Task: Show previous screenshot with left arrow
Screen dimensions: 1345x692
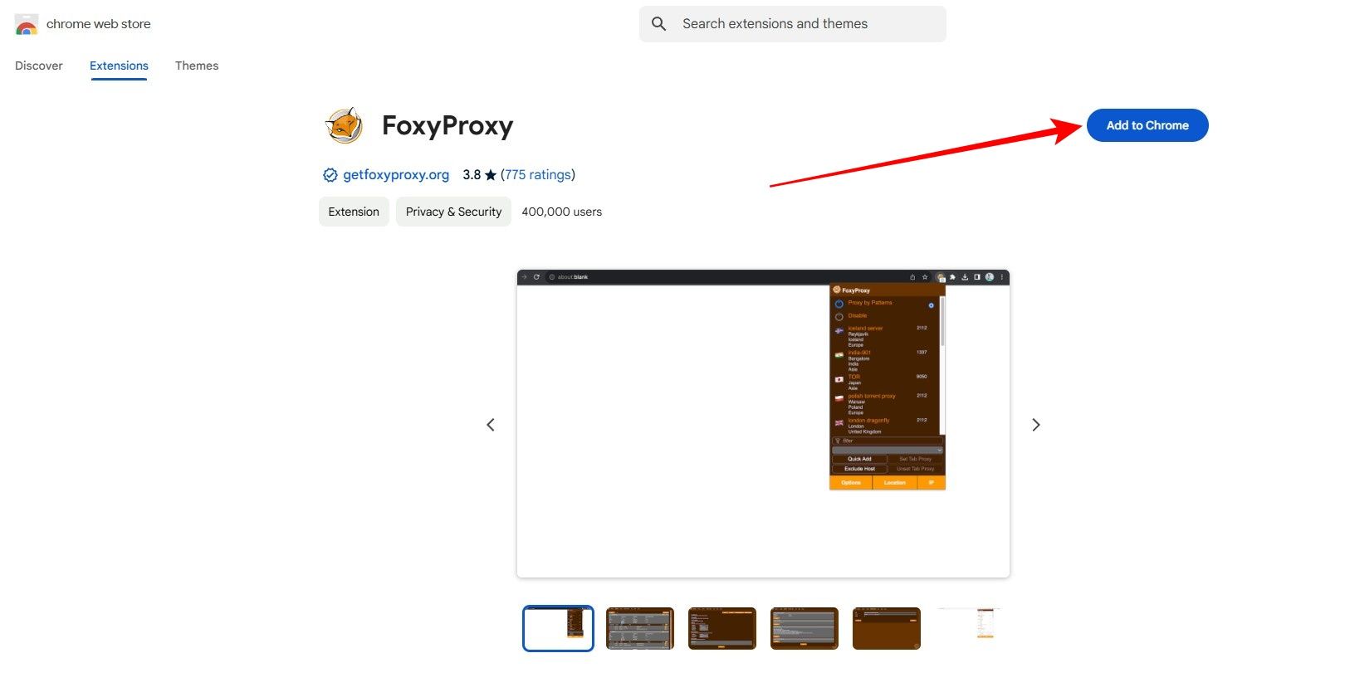Action: coord(491,425)
